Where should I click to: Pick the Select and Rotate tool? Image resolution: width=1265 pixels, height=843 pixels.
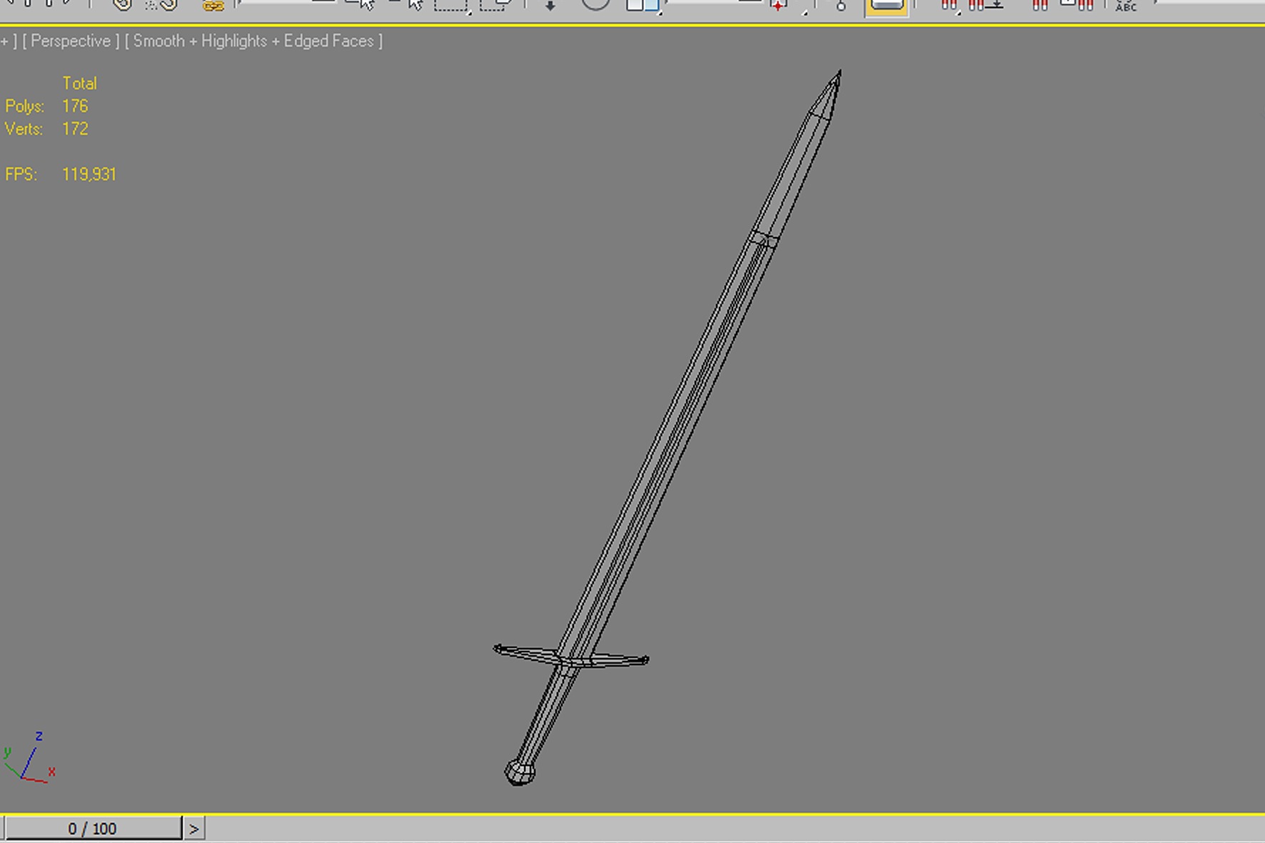[x=595, y=4]
